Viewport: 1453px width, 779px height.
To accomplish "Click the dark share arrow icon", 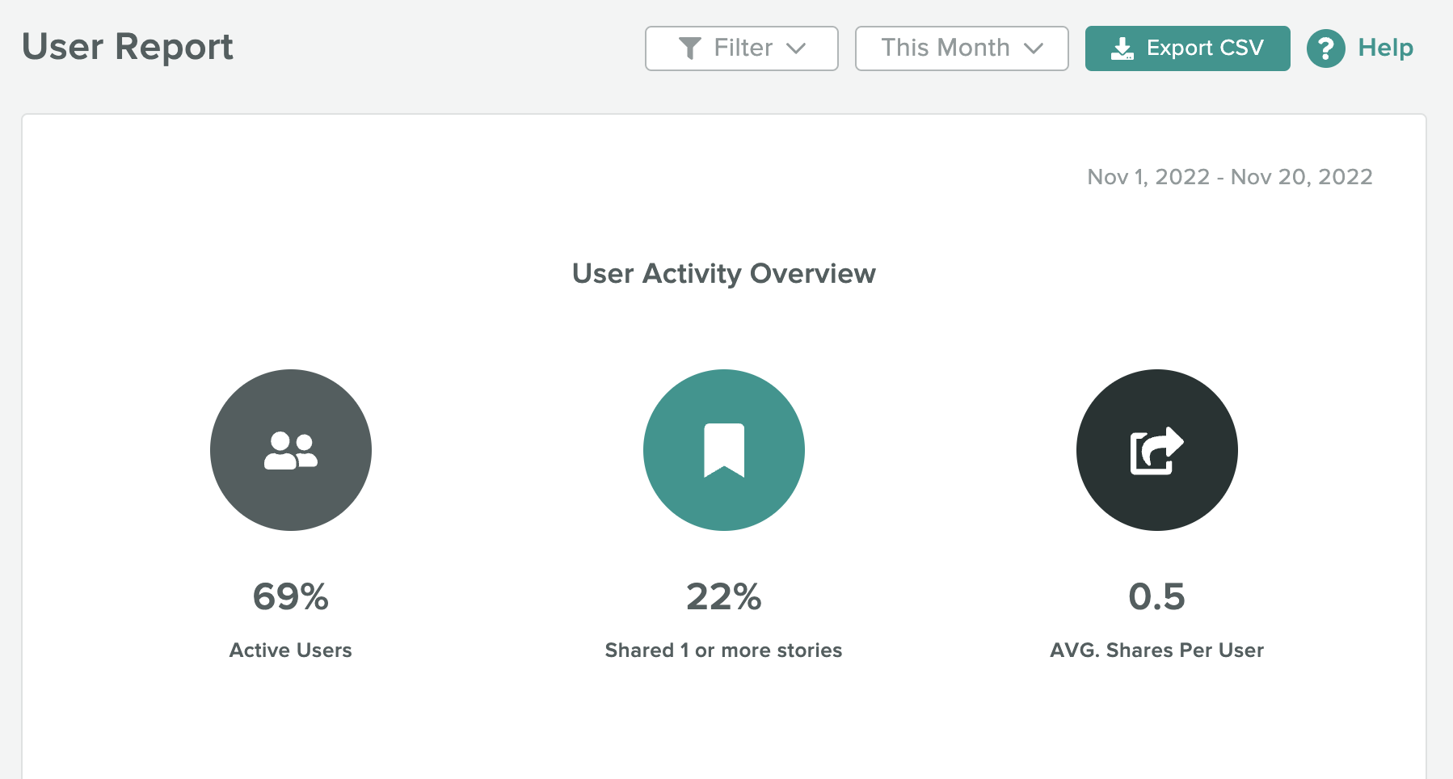I will (x=1156, y=450).
